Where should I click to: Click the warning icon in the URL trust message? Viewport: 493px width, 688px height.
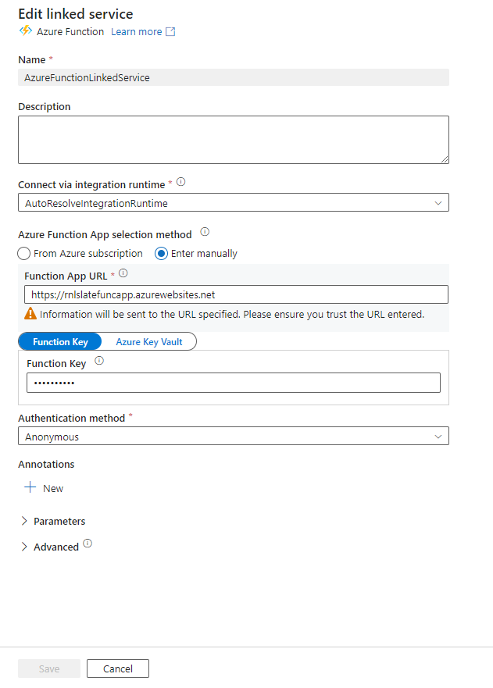click(30, 313)
